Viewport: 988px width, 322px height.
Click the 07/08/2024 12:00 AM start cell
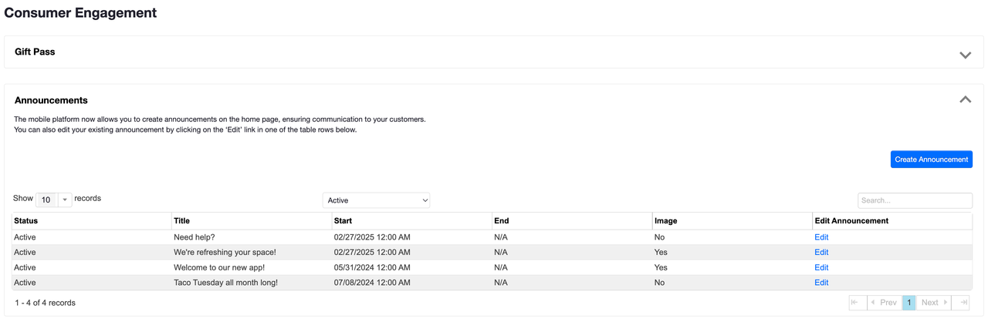click(x=411, y=283)
